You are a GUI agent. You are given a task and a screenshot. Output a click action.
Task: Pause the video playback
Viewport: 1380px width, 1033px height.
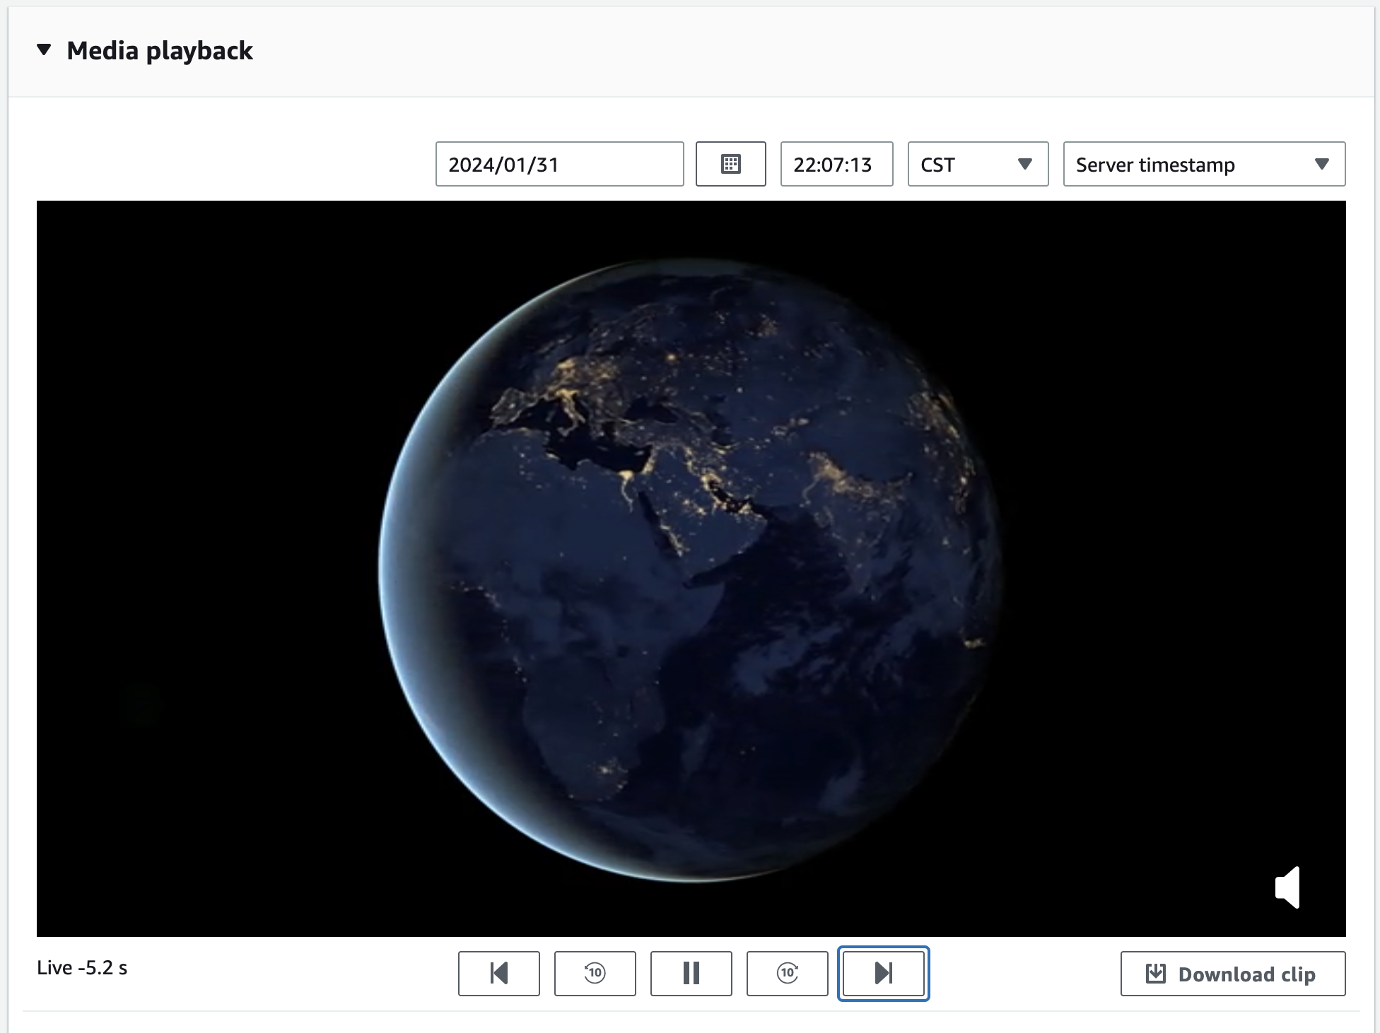pos(691,974)
